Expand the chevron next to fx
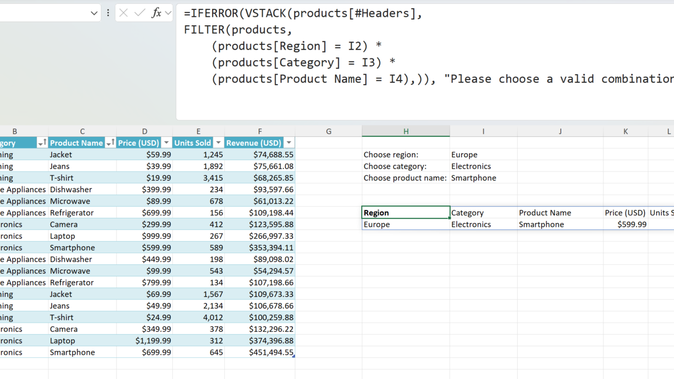 coord(168,13)
